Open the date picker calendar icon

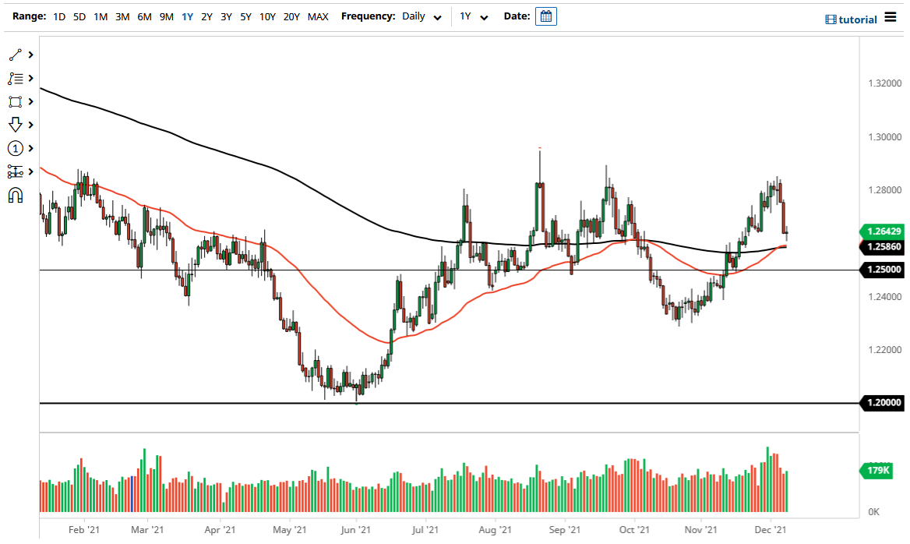(545, 16)
